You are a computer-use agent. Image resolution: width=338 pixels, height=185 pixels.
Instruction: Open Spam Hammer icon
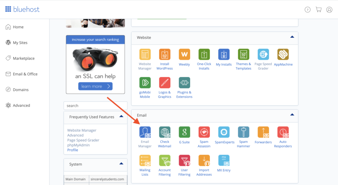click(x=243, y=132)
